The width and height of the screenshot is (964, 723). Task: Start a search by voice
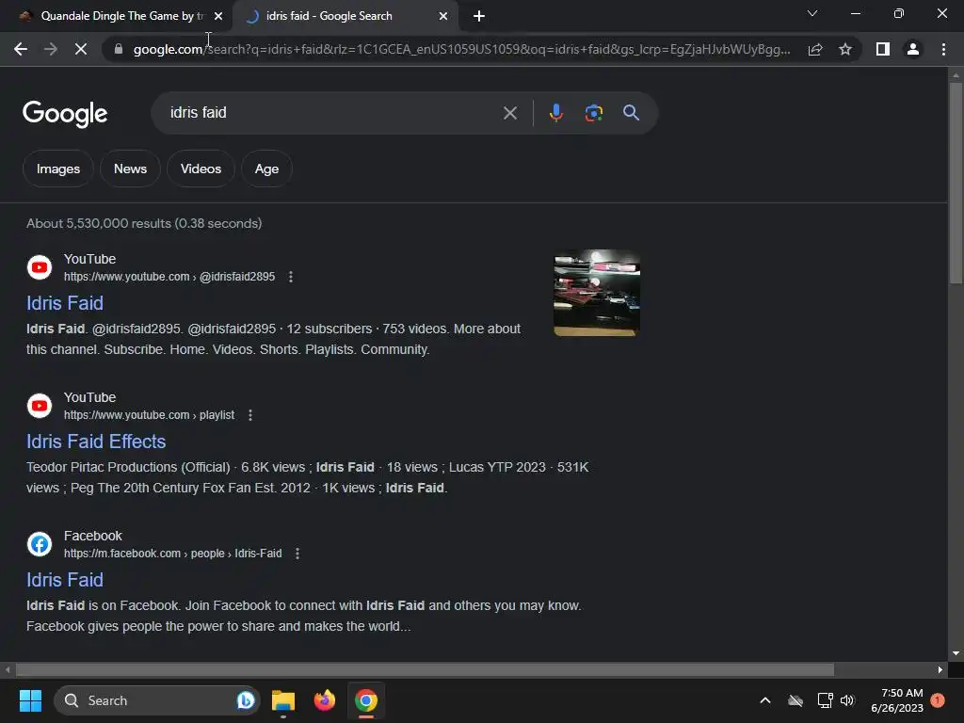556,113
